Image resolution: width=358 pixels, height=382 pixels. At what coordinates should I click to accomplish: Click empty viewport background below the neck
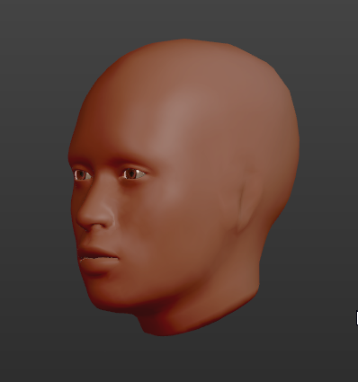[180, 360]
